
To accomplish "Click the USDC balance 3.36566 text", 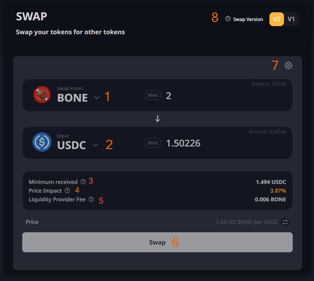I will tap(267, 132).
